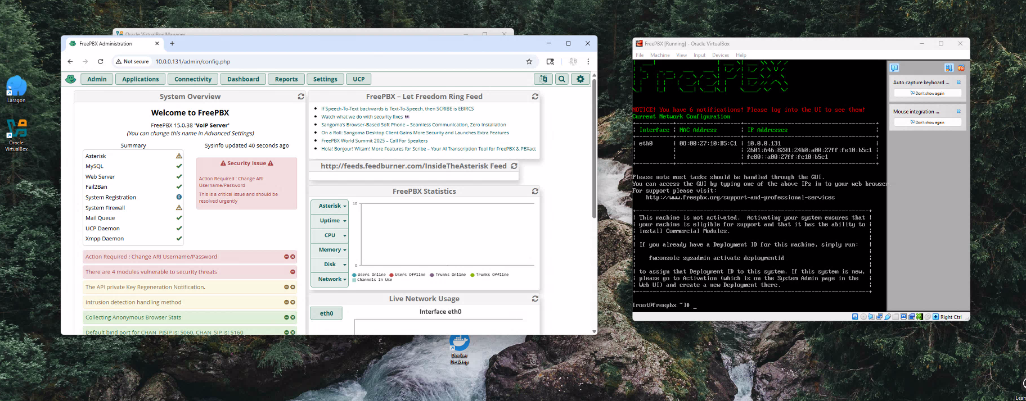This screenshot has width=1026, height=401.
Task: Expand the Network statistics dropdown
Action: click(x=332, y=279)
